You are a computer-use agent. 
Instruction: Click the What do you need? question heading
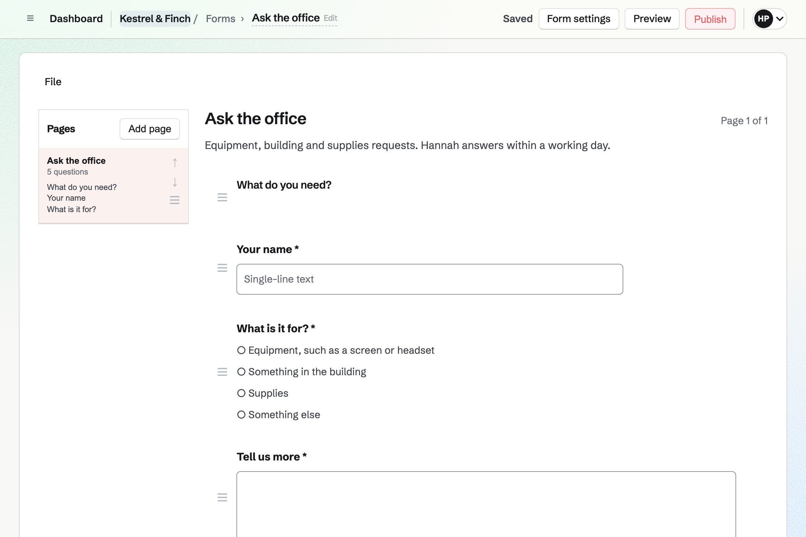click(x=284, y=185)
